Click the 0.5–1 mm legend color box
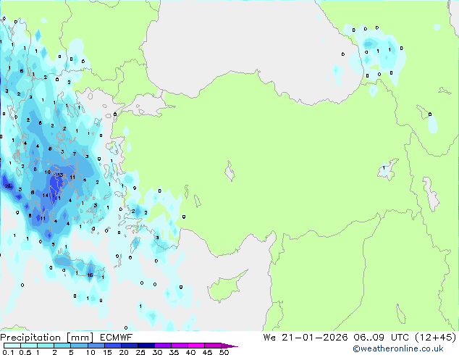The image size is (459, 355). (x=29, y=346)
